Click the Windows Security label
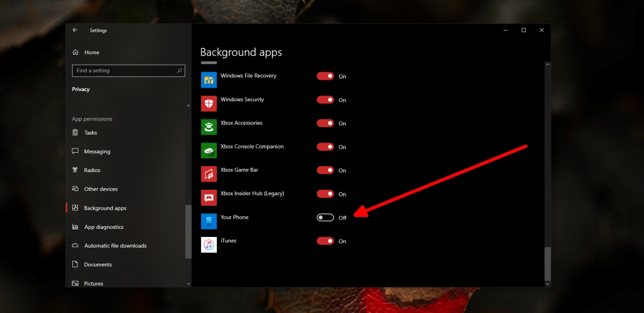 coord(242,99)
